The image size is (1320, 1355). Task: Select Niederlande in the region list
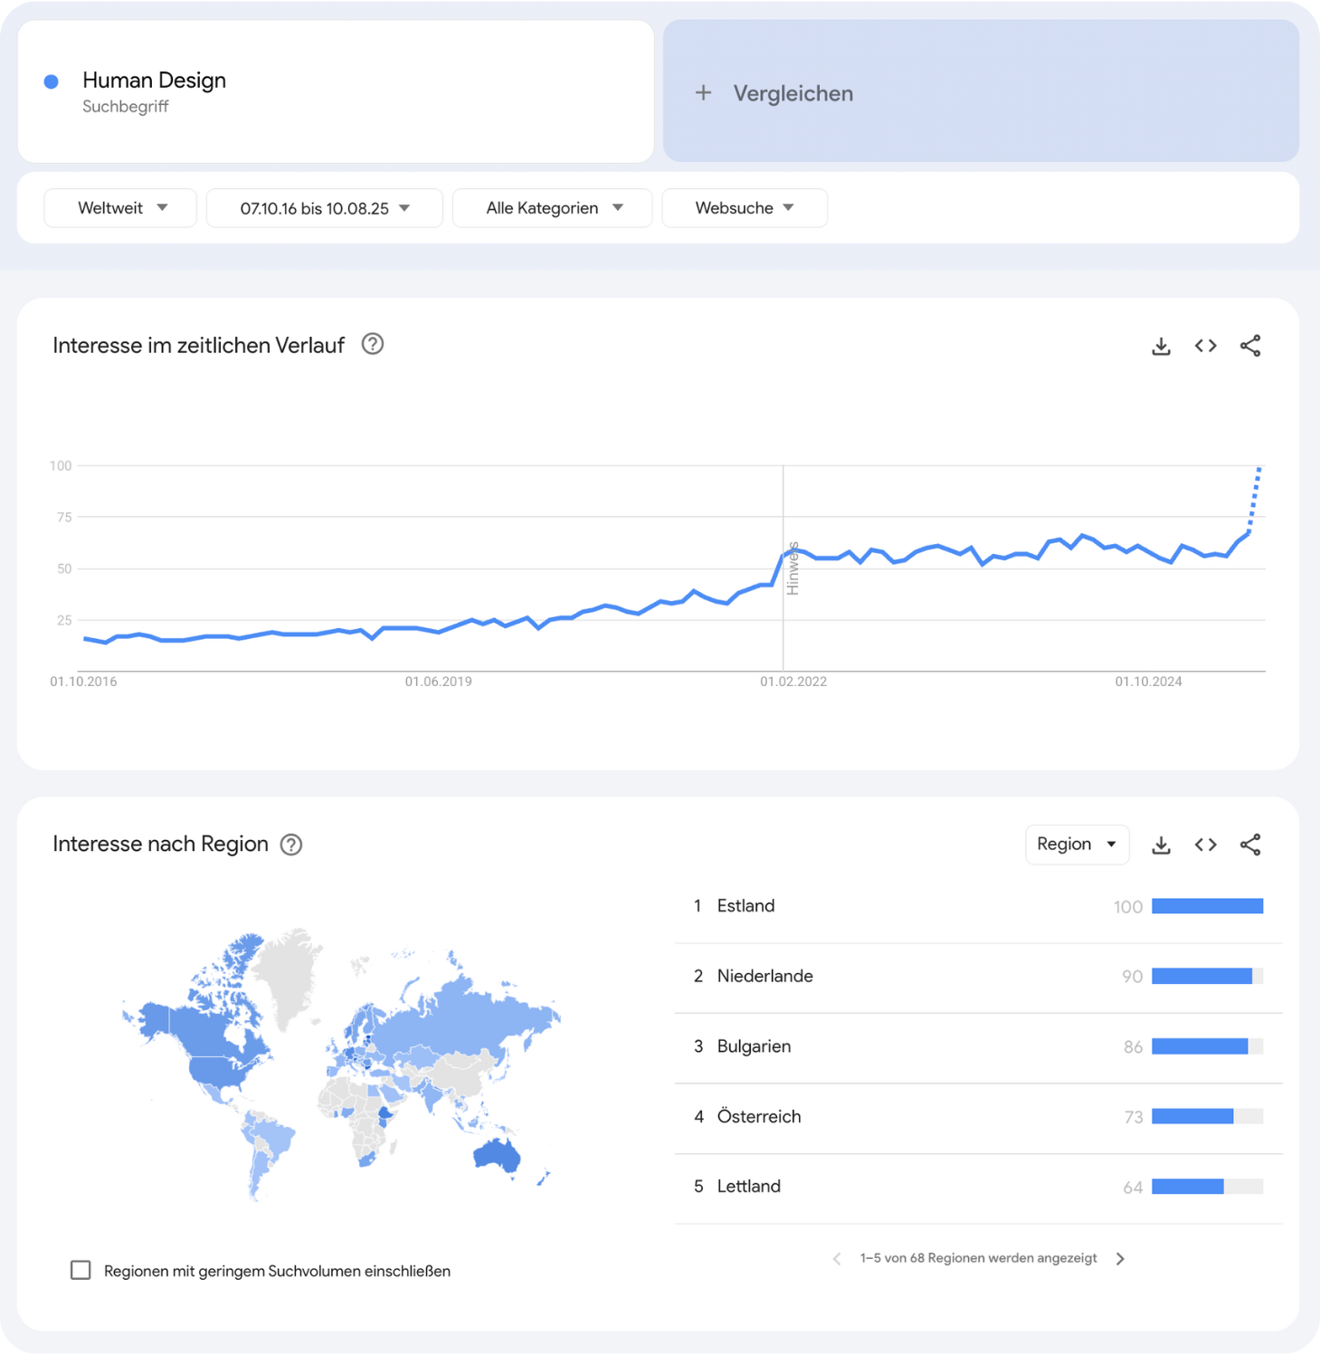(x=764, y=976)
